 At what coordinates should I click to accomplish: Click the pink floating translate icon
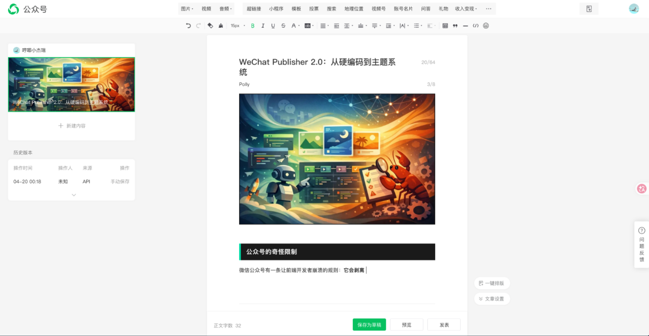click(x=642, y=189)
